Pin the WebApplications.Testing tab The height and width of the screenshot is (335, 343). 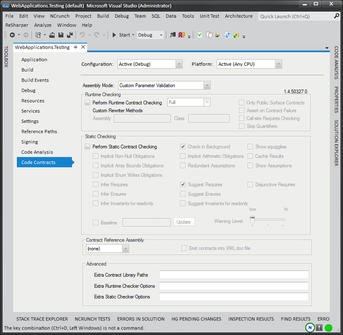(x=75, y=47)
